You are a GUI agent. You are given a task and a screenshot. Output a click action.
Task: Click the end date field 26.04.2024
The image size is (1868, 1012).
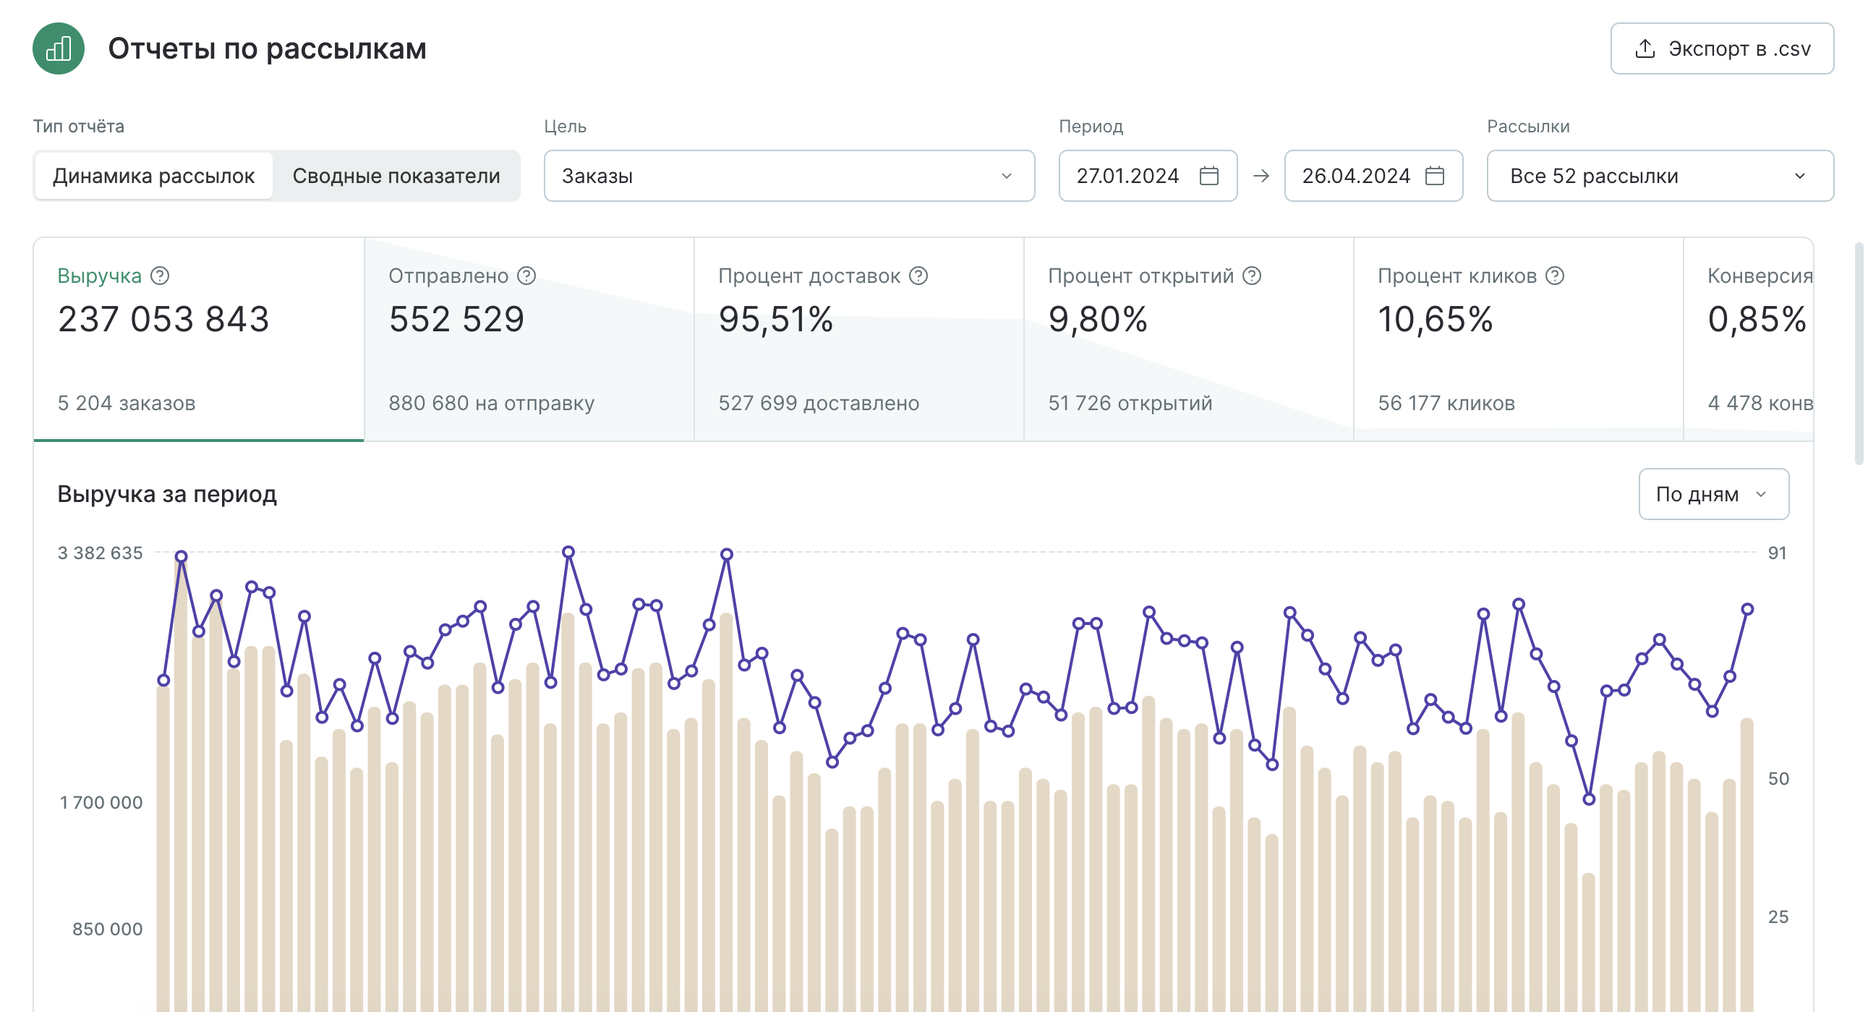(x=1373, y=176)
